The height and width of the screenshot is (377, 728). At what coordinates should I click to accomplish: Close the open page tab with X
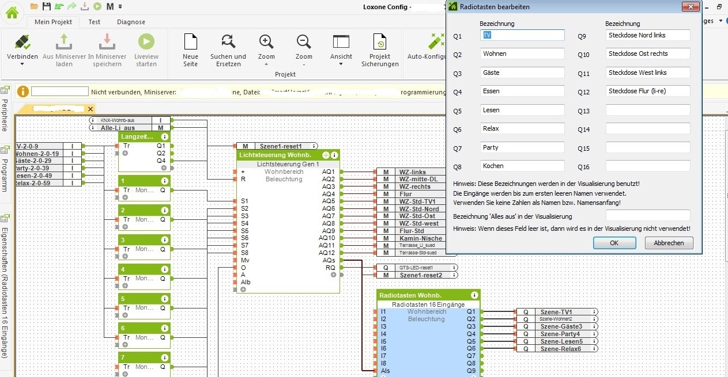click(x=90, y=109)
